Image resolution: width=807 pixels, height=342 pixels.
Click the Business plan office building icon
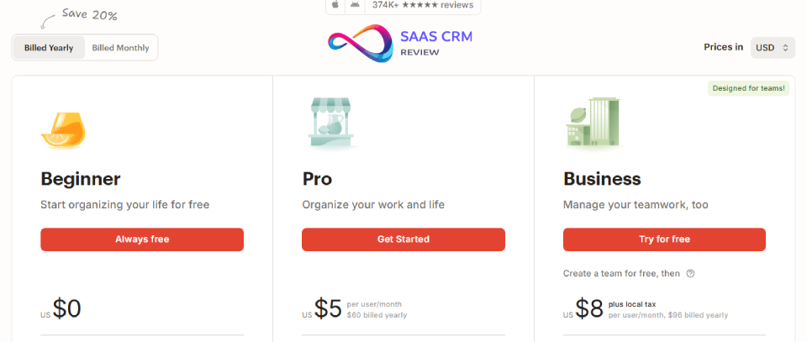coord(592,123)
